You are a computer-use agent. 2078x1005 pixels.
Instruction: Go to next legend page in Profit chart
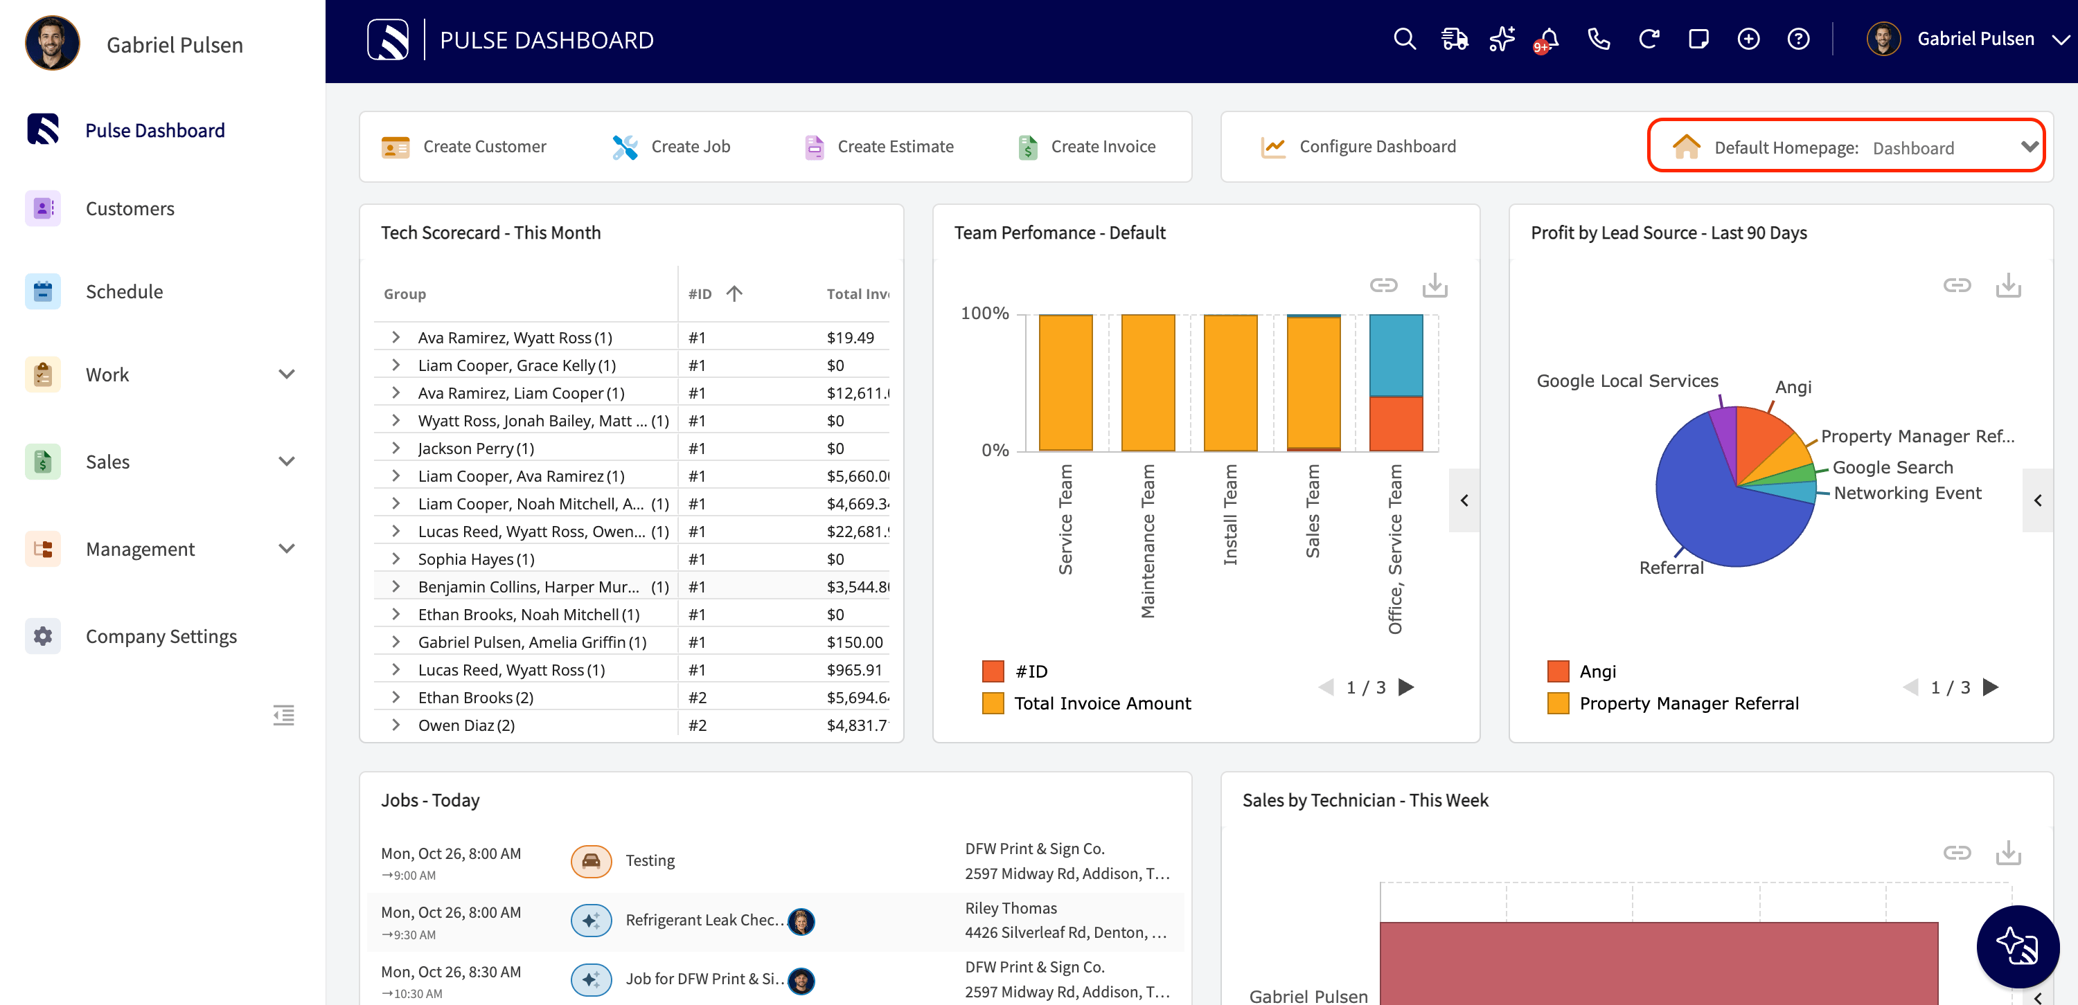coord(1990,687)
